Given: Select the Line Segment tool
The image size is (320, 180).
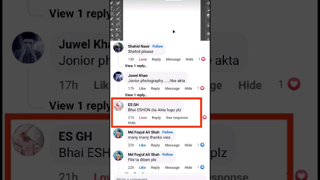Looking at the screenshot, I should [x=118, y=8].
